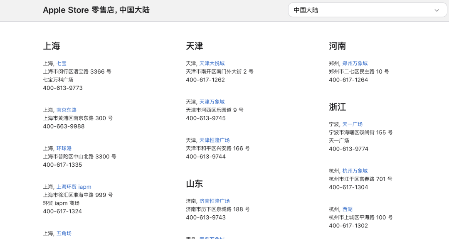Viewport: 449px width, 239px height.
Task: Open the 中国大陆 region dropdown
Action: (x=368, y=10)
